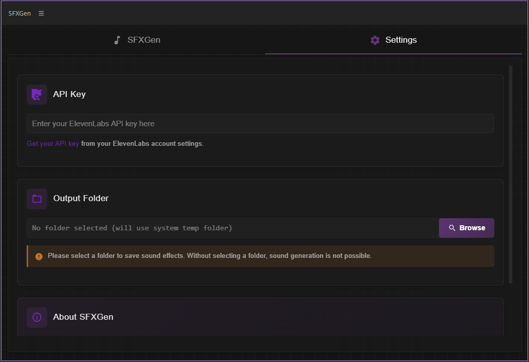Click the orange warning icon in the alert

39,256
